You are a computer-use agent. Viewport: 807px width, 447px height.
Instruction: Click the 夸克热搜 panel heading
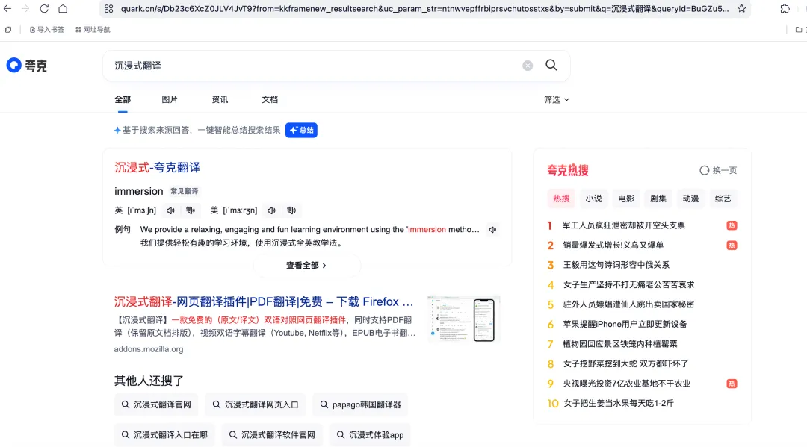568,170
